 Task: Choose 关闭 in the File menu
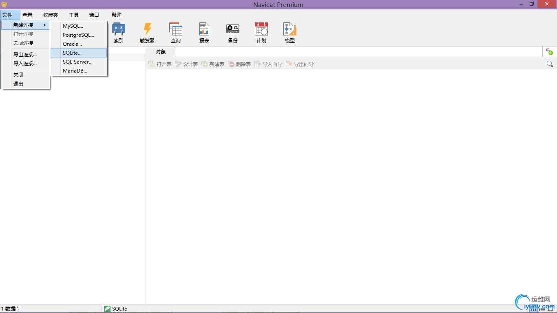point(25,75)
